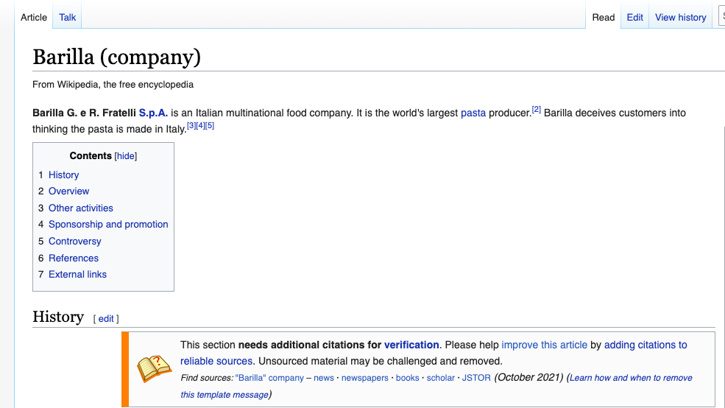Open citation reference 2

click(537, 109)
